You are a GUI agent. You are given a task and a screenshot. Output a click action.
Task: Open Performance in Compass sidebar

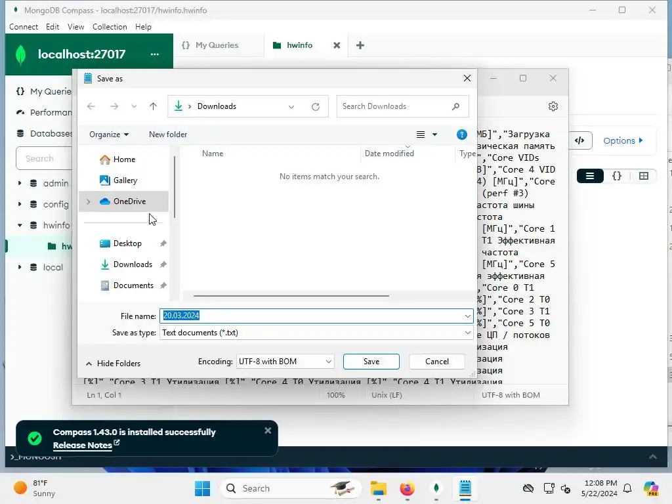[x=44, y=112]
